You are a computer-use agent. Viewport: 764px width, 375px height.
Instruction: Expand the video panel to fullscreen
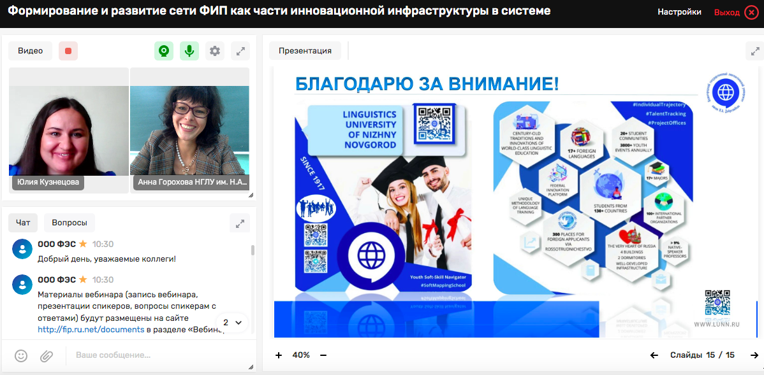click(240, 50)
